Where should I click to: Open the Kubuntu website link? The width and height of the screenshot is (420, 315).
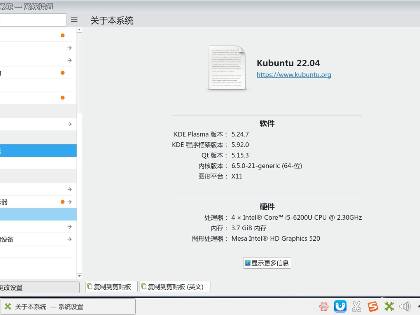[x=294, y=75]
